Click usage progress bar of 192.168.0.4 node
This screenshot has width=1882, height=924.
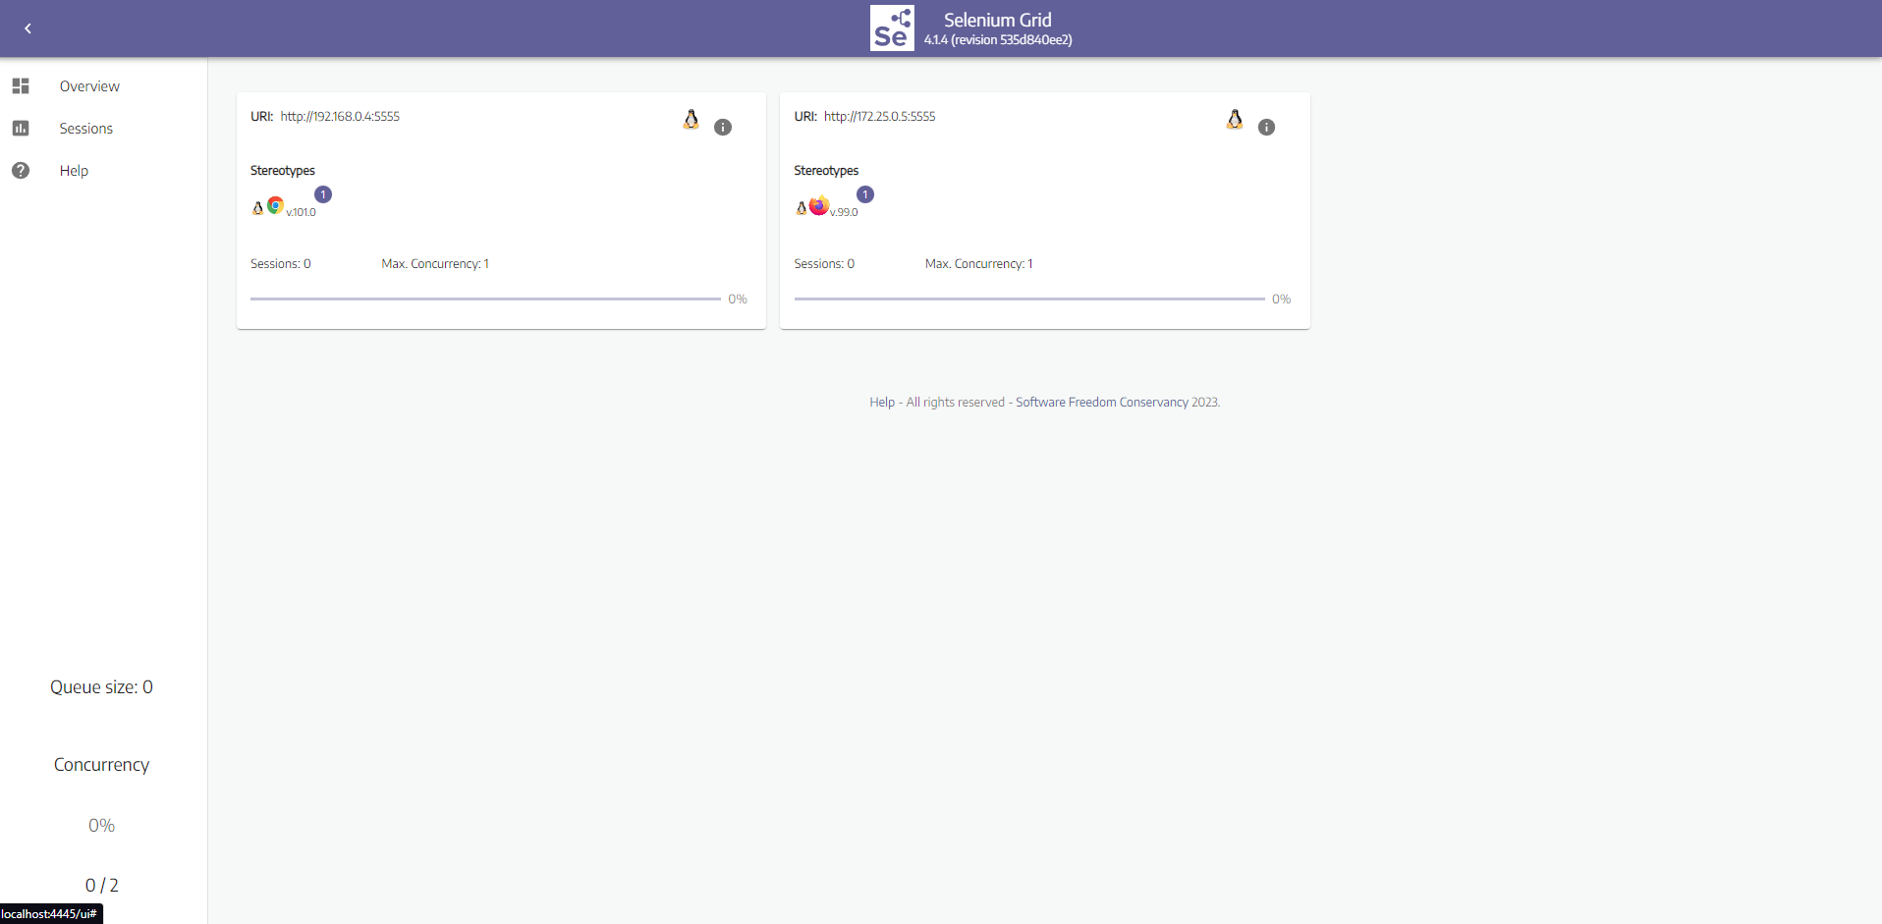(486, 299)
